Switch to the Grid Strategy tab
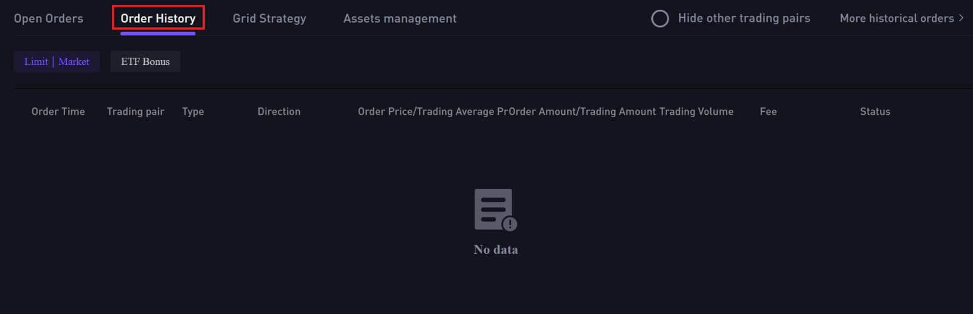The height and width of the screenshot is (314, 973). 269,19
